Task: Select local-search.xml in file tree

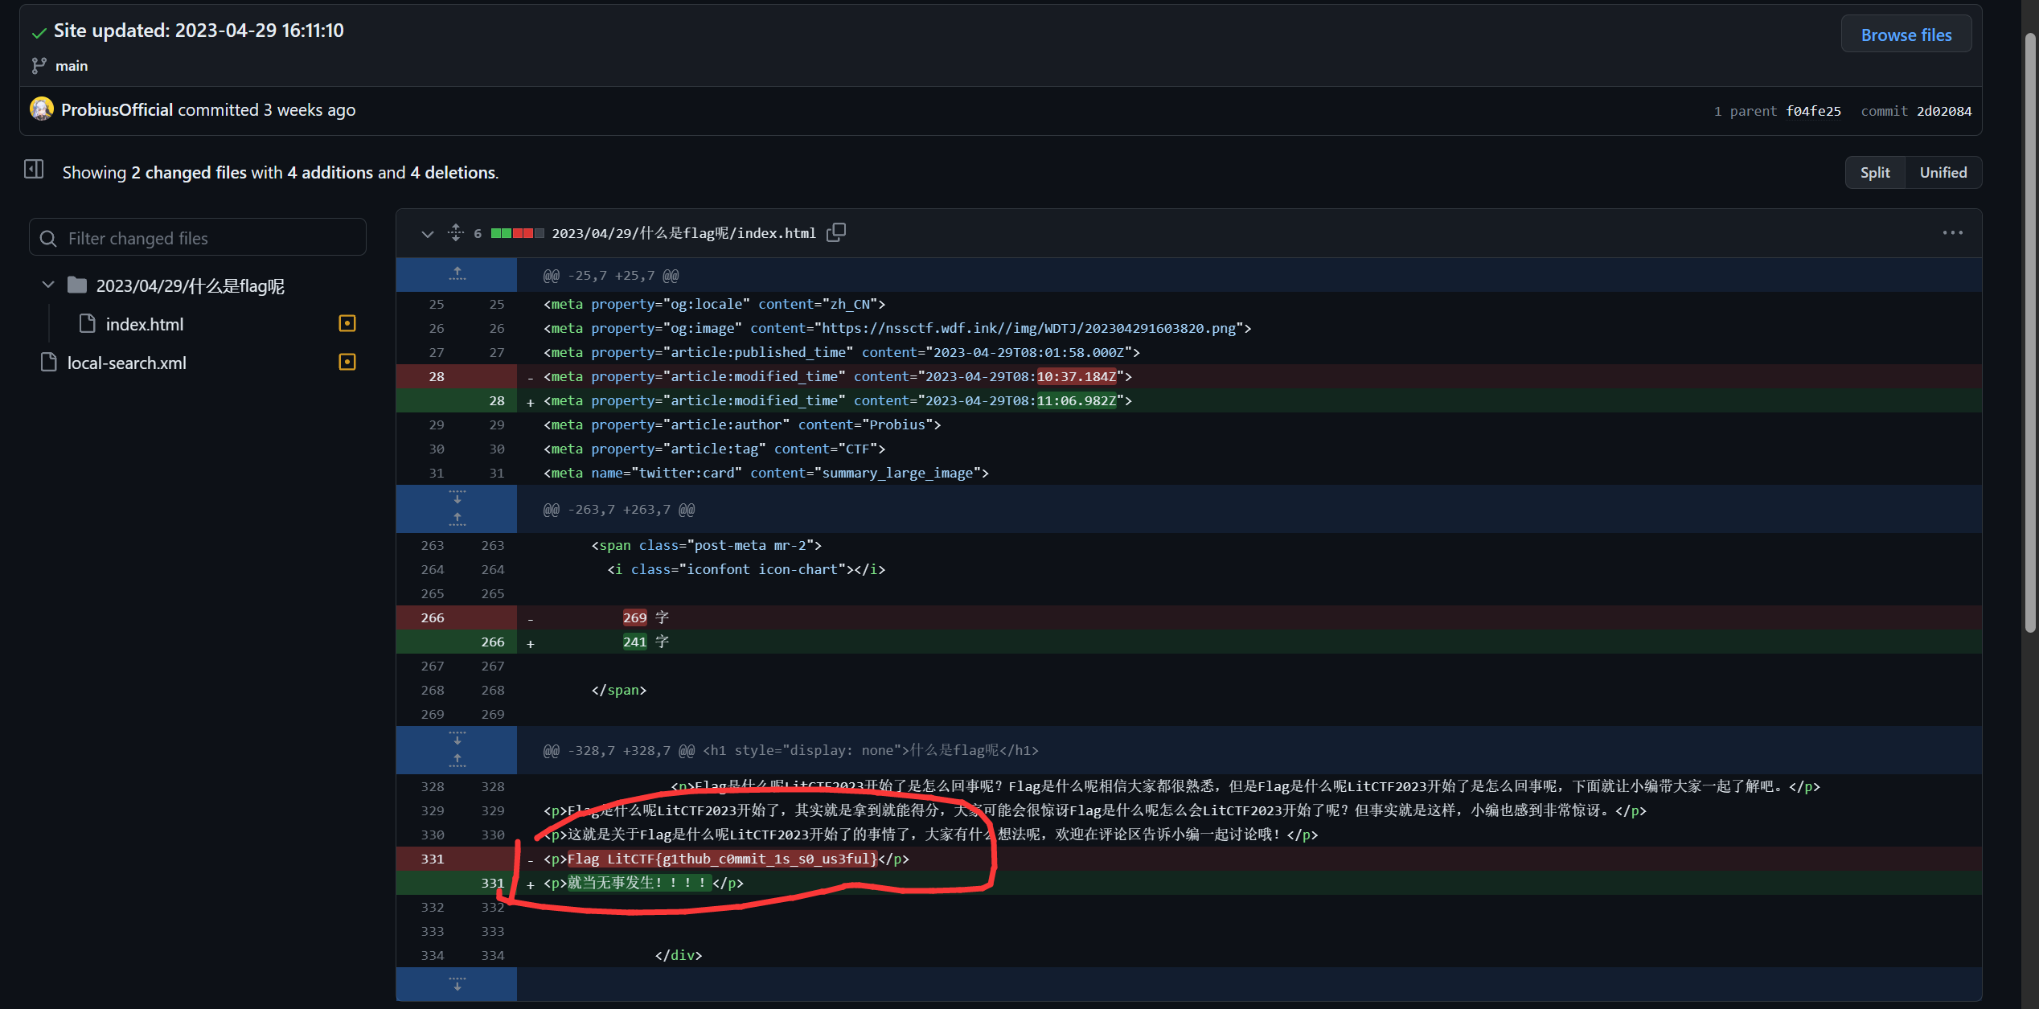Action: 127,363
